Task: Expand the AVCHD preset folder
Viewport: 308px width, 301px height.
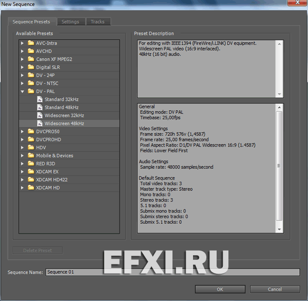Action: tap(23, 51)
